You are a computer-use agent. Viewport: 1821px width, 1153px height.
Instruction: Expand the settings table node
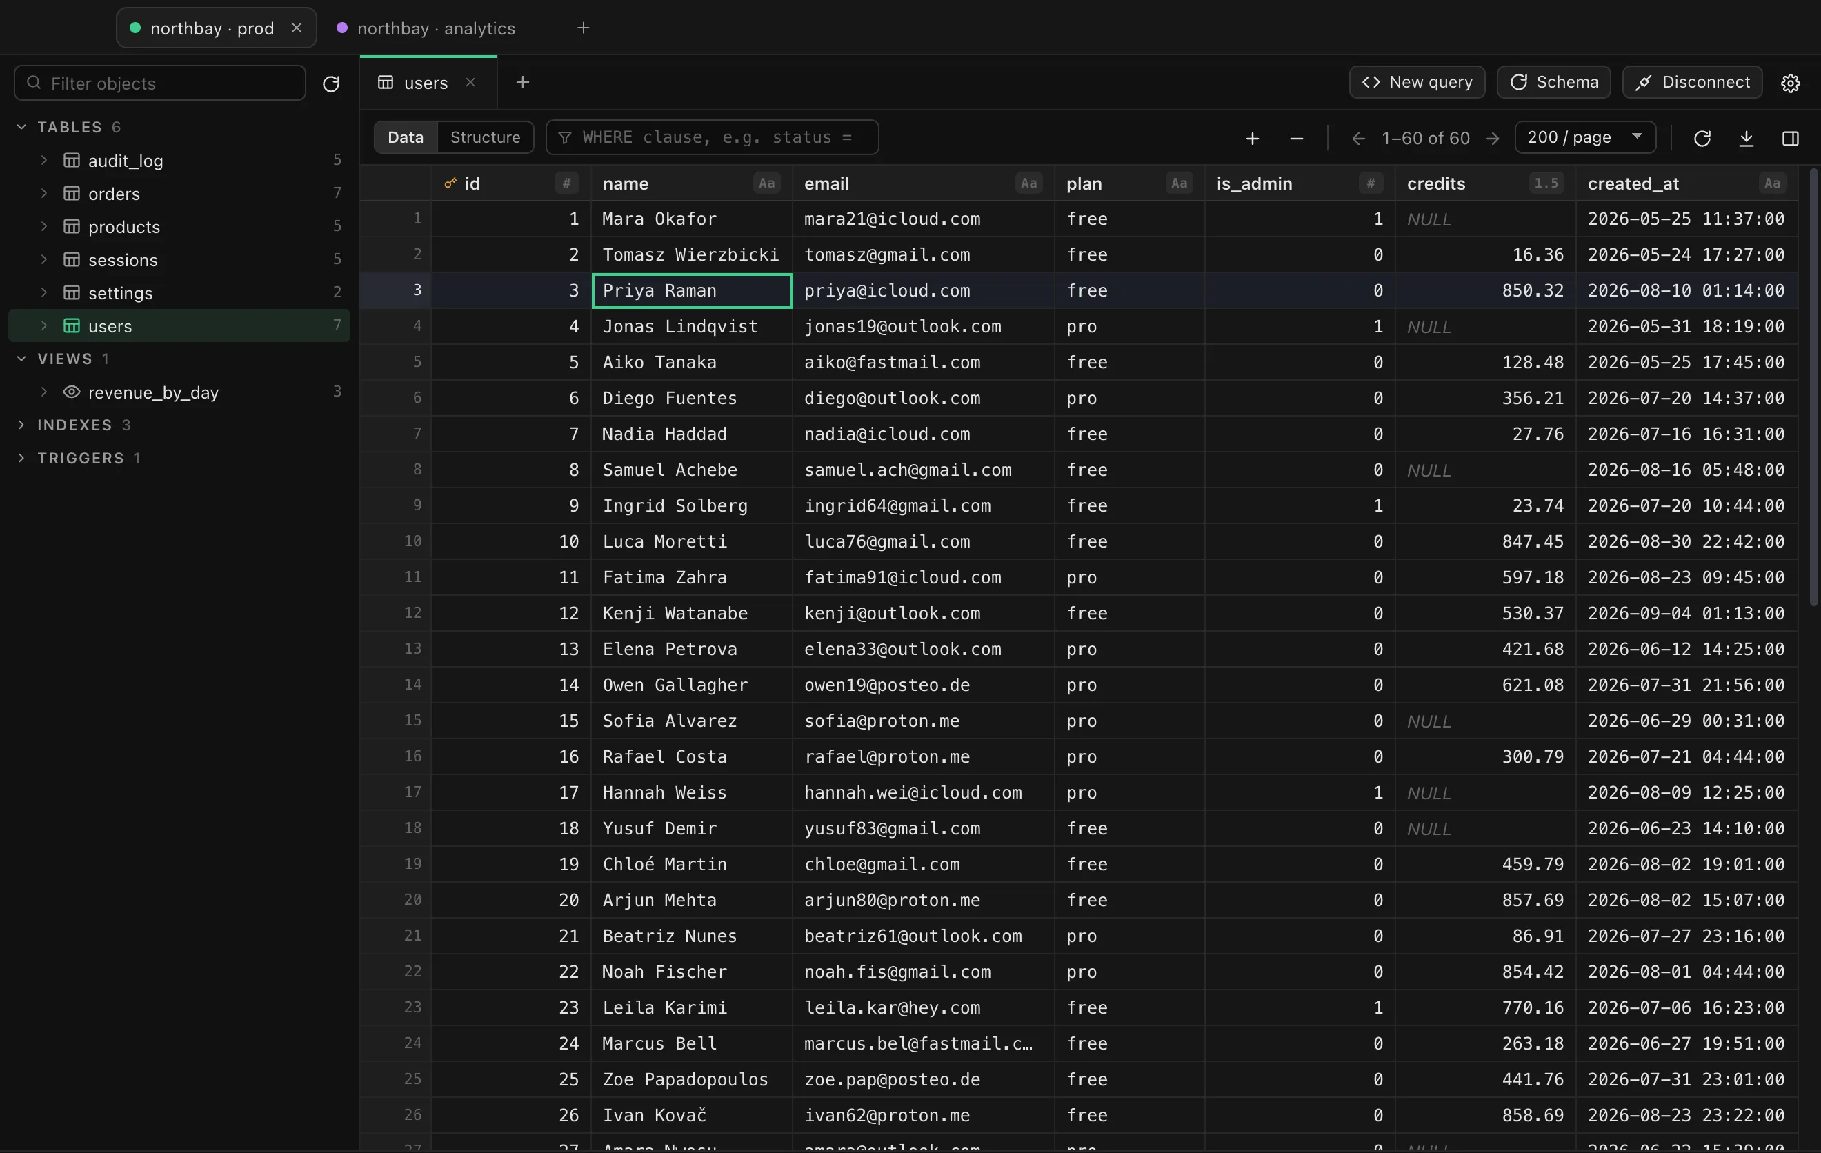pyautogui.click(x=44, y=292)
